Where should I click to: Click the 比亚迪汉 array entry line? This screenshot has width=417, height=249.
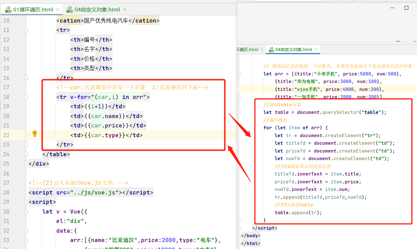click(145, 240)
